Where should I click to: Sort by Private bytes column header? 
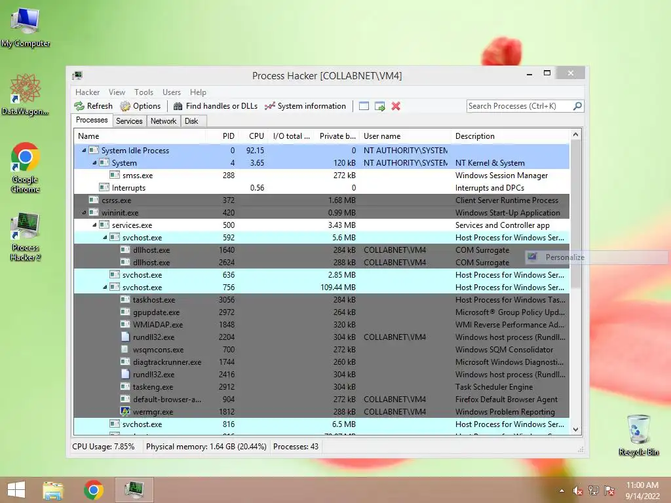click(337, 136)
